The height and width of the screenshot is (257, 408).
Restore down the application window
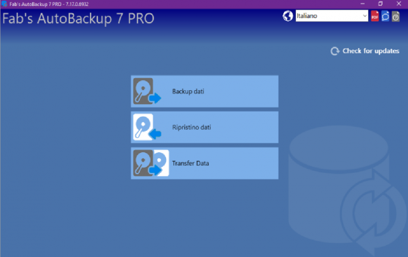pos(381,4)
